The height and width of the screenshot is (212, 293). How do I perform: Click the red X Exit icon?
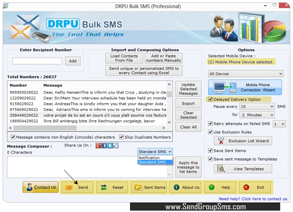click(246, 187)
